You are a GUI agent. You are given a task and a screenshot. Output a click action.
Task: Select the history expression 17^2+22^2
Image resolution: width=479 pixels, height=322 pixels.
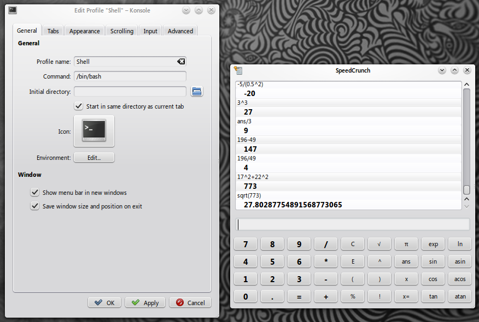tap(253, 177)
